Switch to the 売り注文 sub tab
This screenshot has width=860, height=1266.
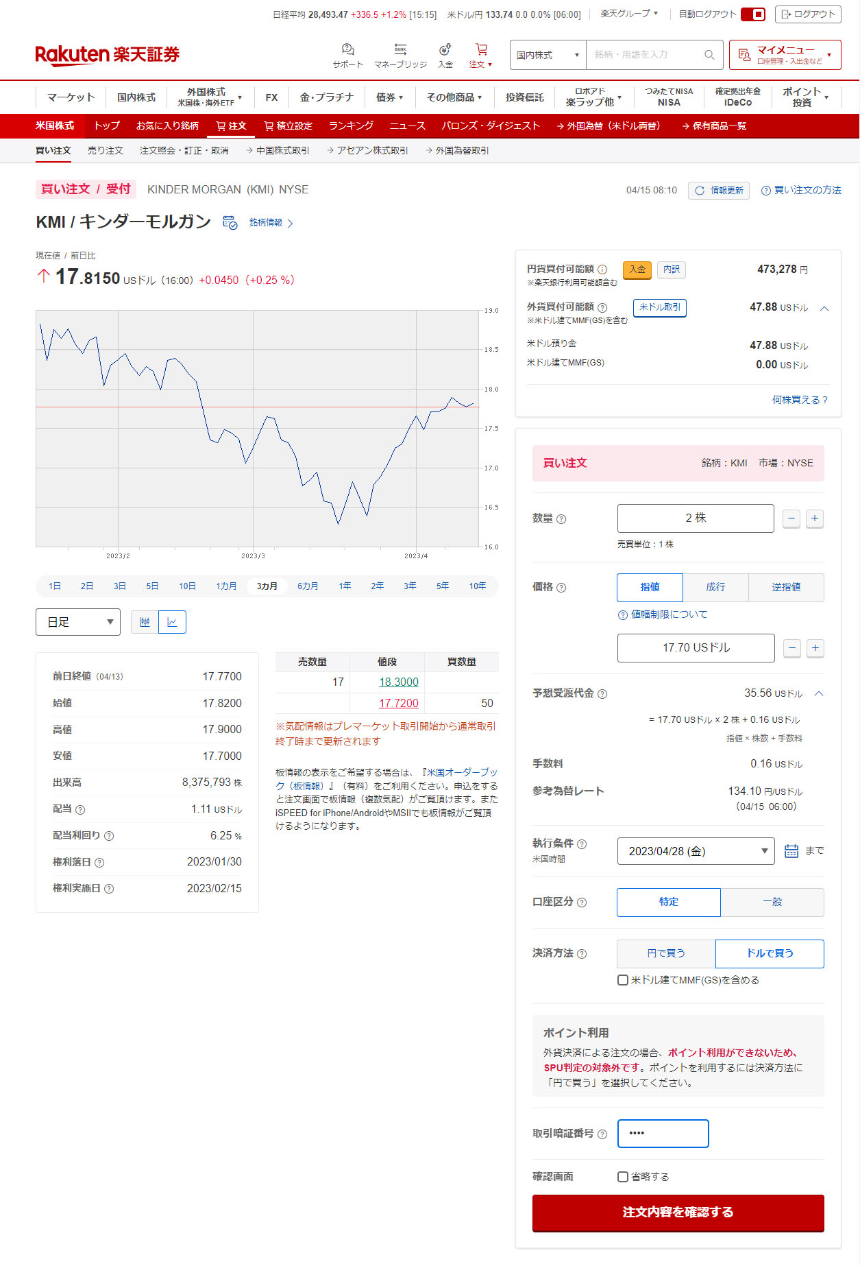[106, 151]
